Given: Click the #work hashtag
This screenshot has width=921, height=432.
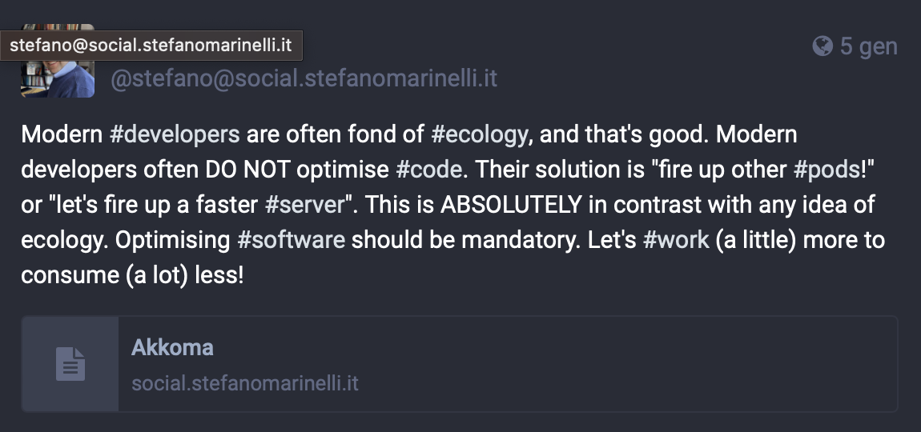Looking at the screenshot, I should coord(676,240).
